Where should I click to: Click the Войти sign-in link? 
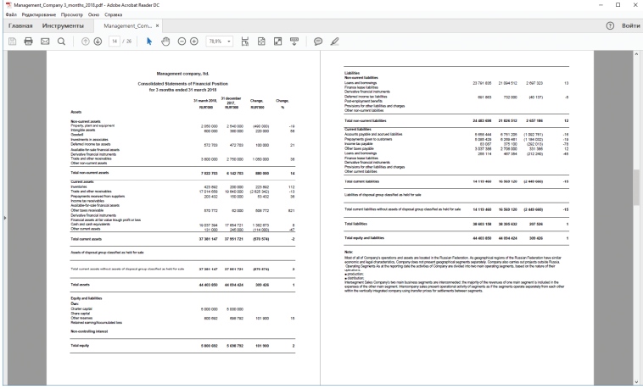pos(629,26)
